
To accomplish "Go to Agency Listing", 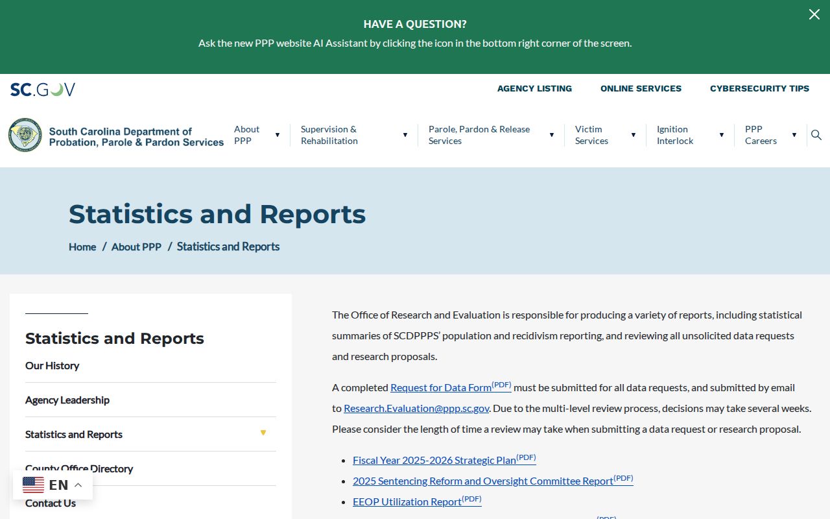I will pyautogui.click(x=534, y=89).
